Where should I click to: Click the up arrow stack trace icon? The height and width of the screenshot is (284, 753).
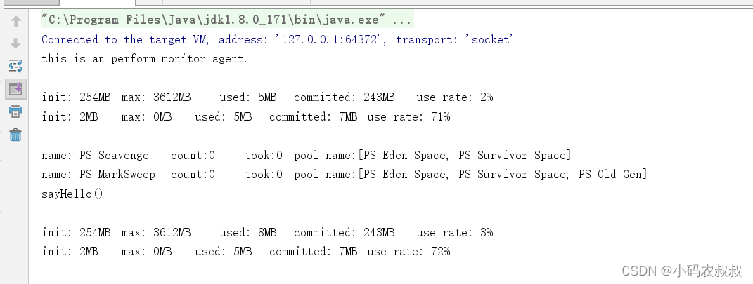[x=16, y=21]
